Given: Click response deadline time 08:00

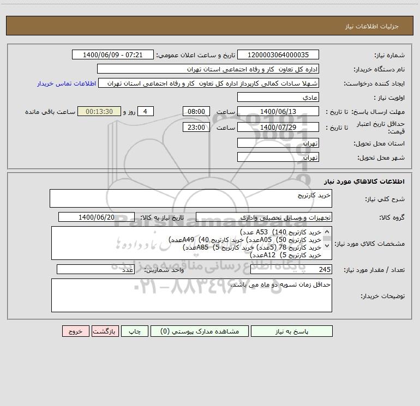Looking at the screenshot, I should click(196, 111).
